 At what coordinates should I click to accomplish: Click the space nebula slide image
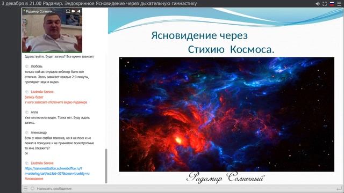coord(227,114)
